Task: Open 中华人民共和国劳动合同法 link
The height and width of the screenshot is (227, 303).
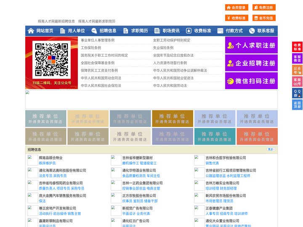Action: click(x=101, y=78)
